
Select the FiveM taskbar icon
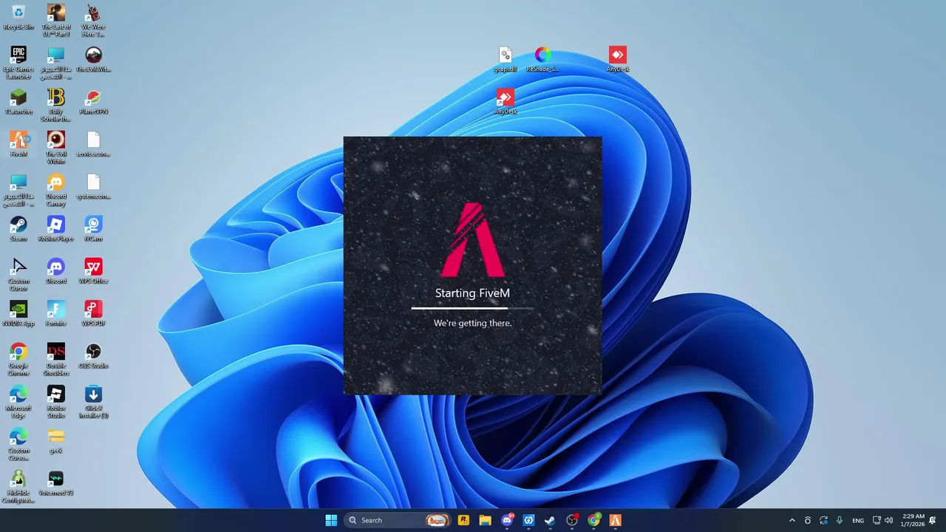(615, 520)
